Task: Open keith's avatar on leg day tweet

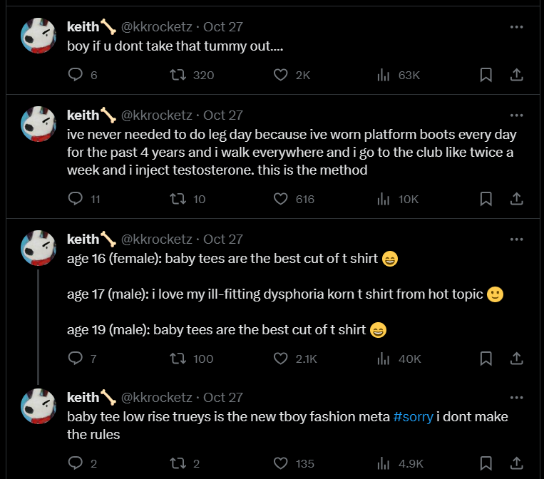Action: (x=39, y=124)
